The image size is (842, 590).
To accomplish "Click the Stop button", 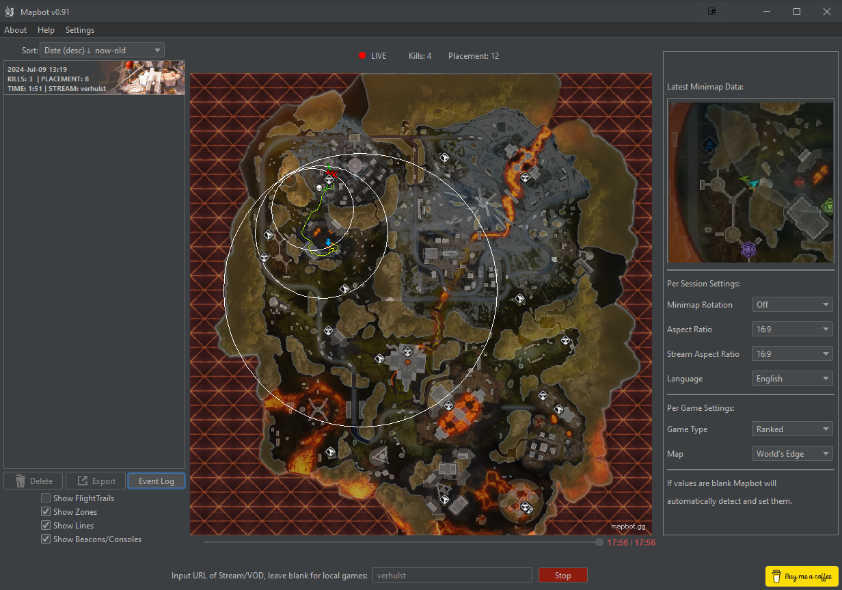I will pyautogui.click(x=563, y=575).
